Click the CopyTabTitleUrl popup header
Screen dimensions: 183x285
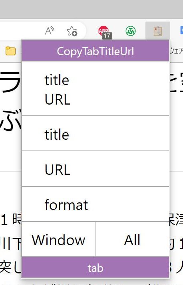[x=95, y=51]
